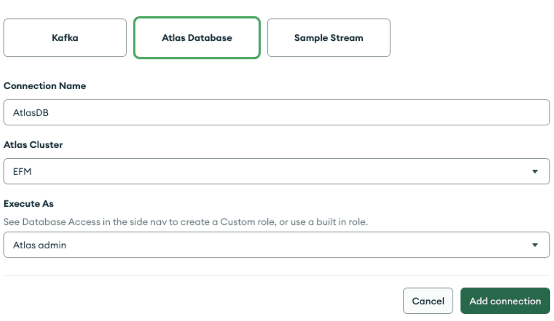Click the helper text under Execute As
The height and width of the screenshot is (321, 554).
(x=185, y=222)
